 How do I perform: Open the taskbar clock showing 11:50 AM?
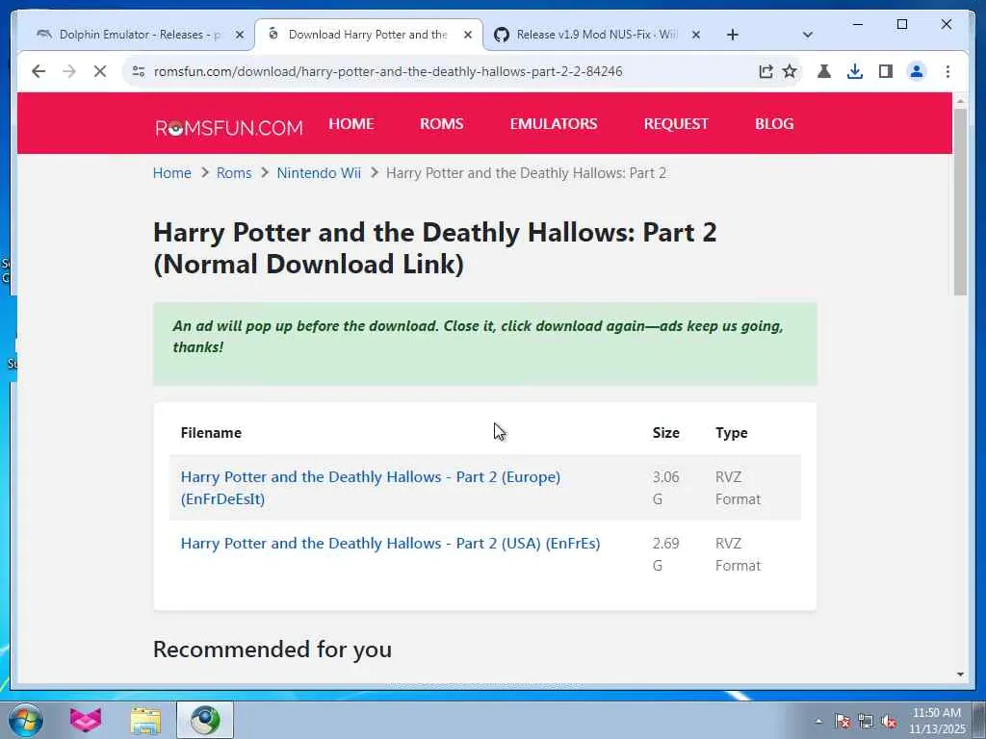point(937,721)
